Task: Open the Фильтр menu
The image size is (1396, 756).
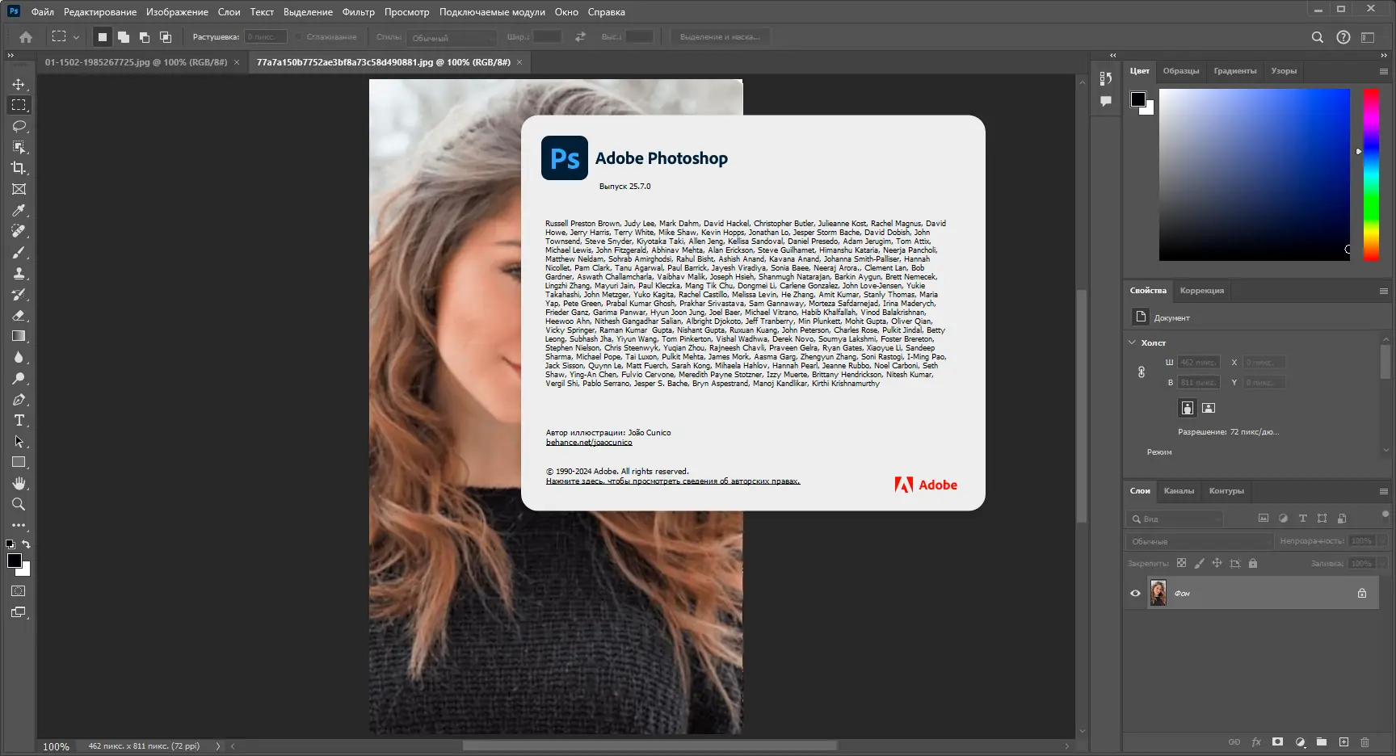Action: click(x=358, y=11)
